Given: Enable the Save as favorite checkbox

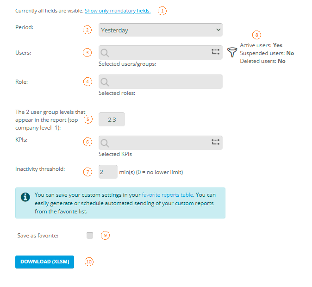Looking at the screenshot, I should click(x=90, y=236).
